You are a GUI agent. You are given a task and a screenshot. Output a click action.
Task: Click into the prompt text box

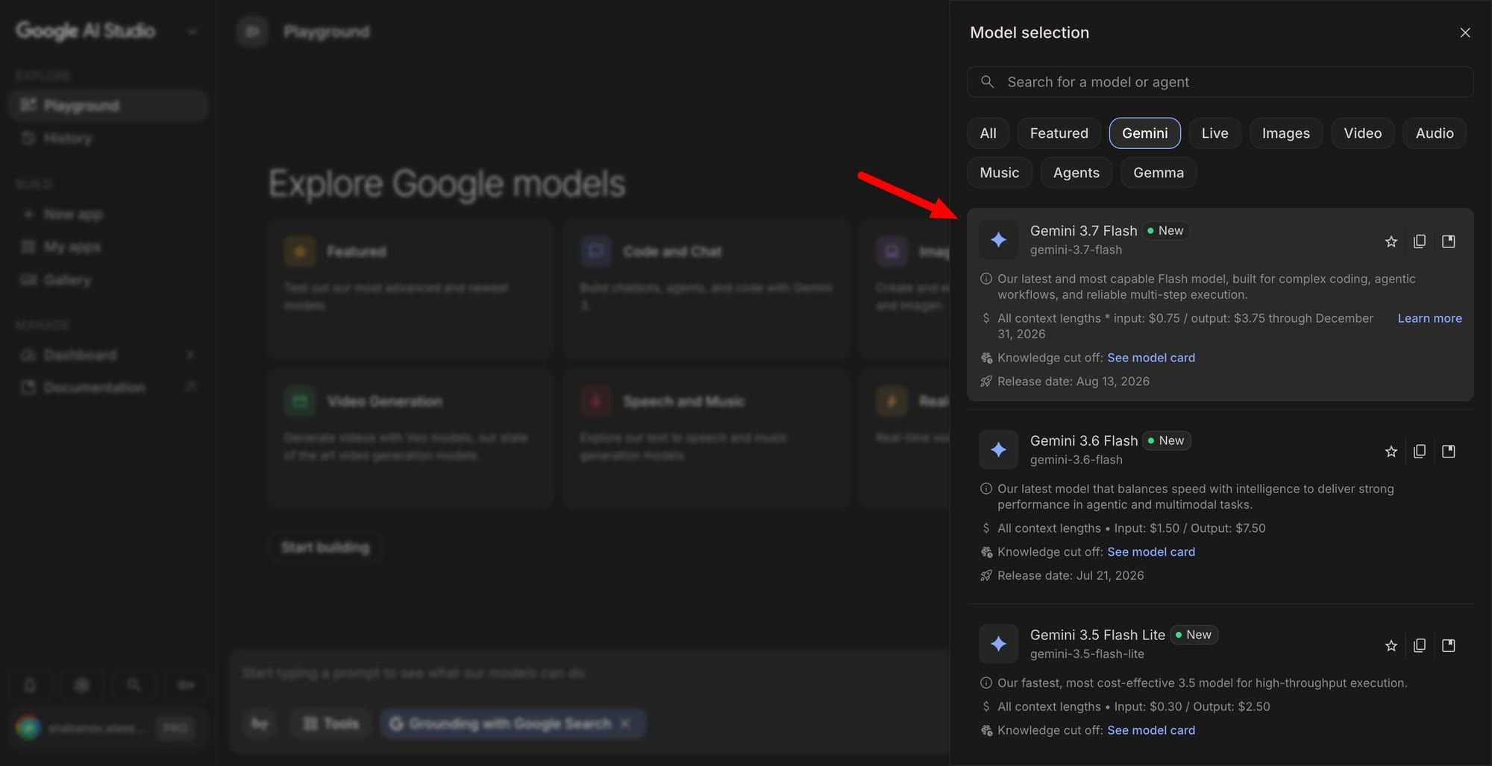(589, 674)
